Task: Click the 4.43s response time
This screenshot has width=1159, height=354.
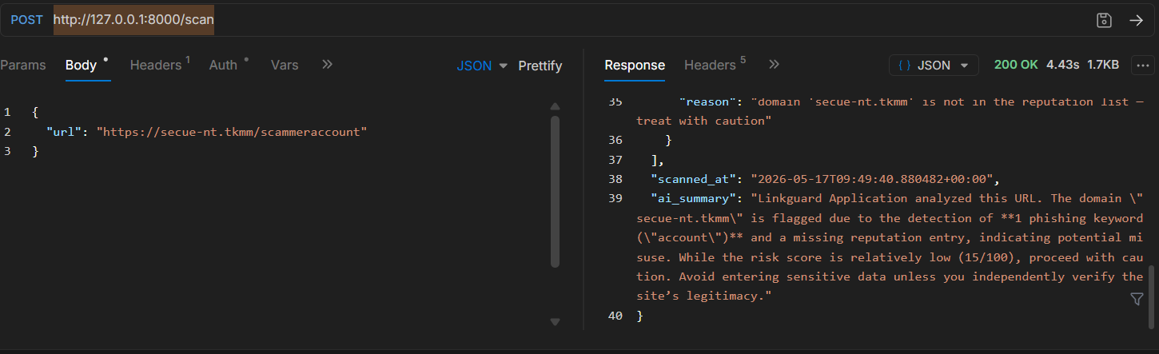Action: click(x=1062, y=66)
